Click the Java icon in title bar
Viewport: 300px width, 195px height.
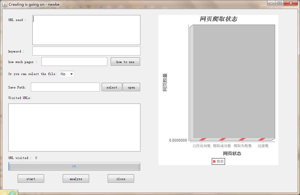click(x=4, y=4)
